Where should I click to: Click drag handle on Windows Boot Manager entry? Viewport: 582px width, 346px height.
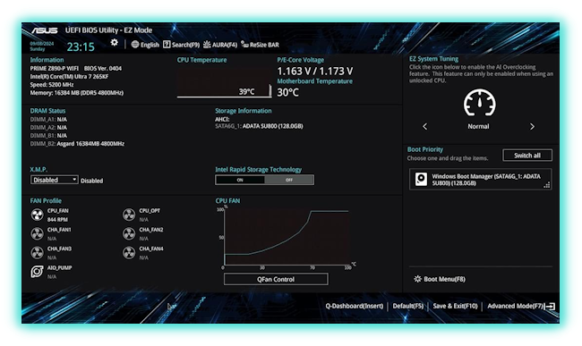coord(547,185)
